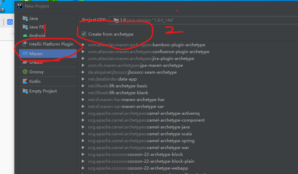
Task: Select the Gradle elephant icon
Action: coord(25,62)
